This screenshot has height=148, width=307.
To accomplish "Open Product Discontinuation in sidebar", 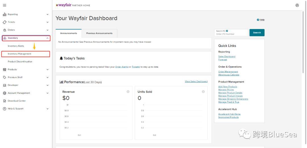I will pos(20,62).
